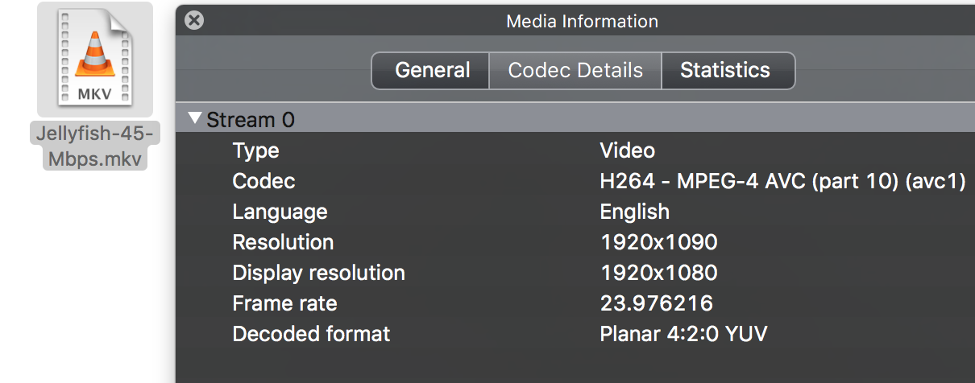Open the Codec Details tab
The width and height of the screenshot is (975, 383).
coord(575,71)
